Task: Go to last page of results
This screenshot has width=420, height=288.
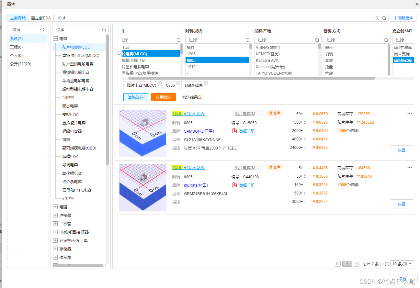Action: tap(357, 264)
